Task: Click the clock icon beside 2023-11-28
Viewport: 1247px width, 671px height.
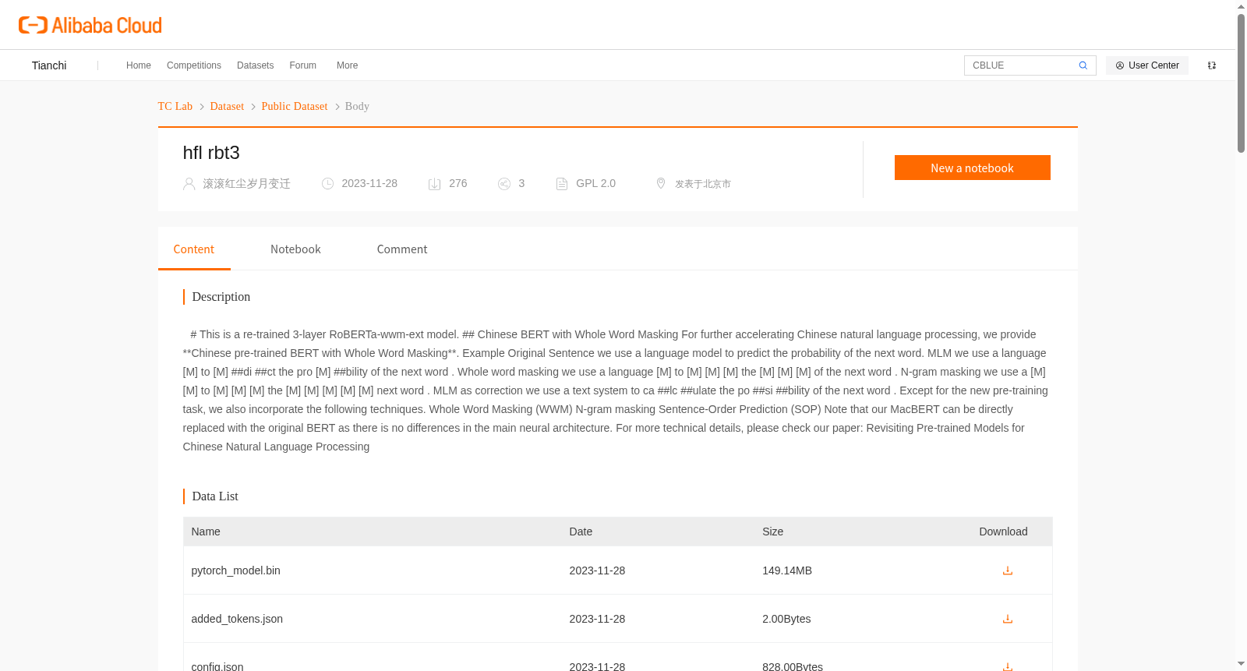Action: tap(328, 184)
